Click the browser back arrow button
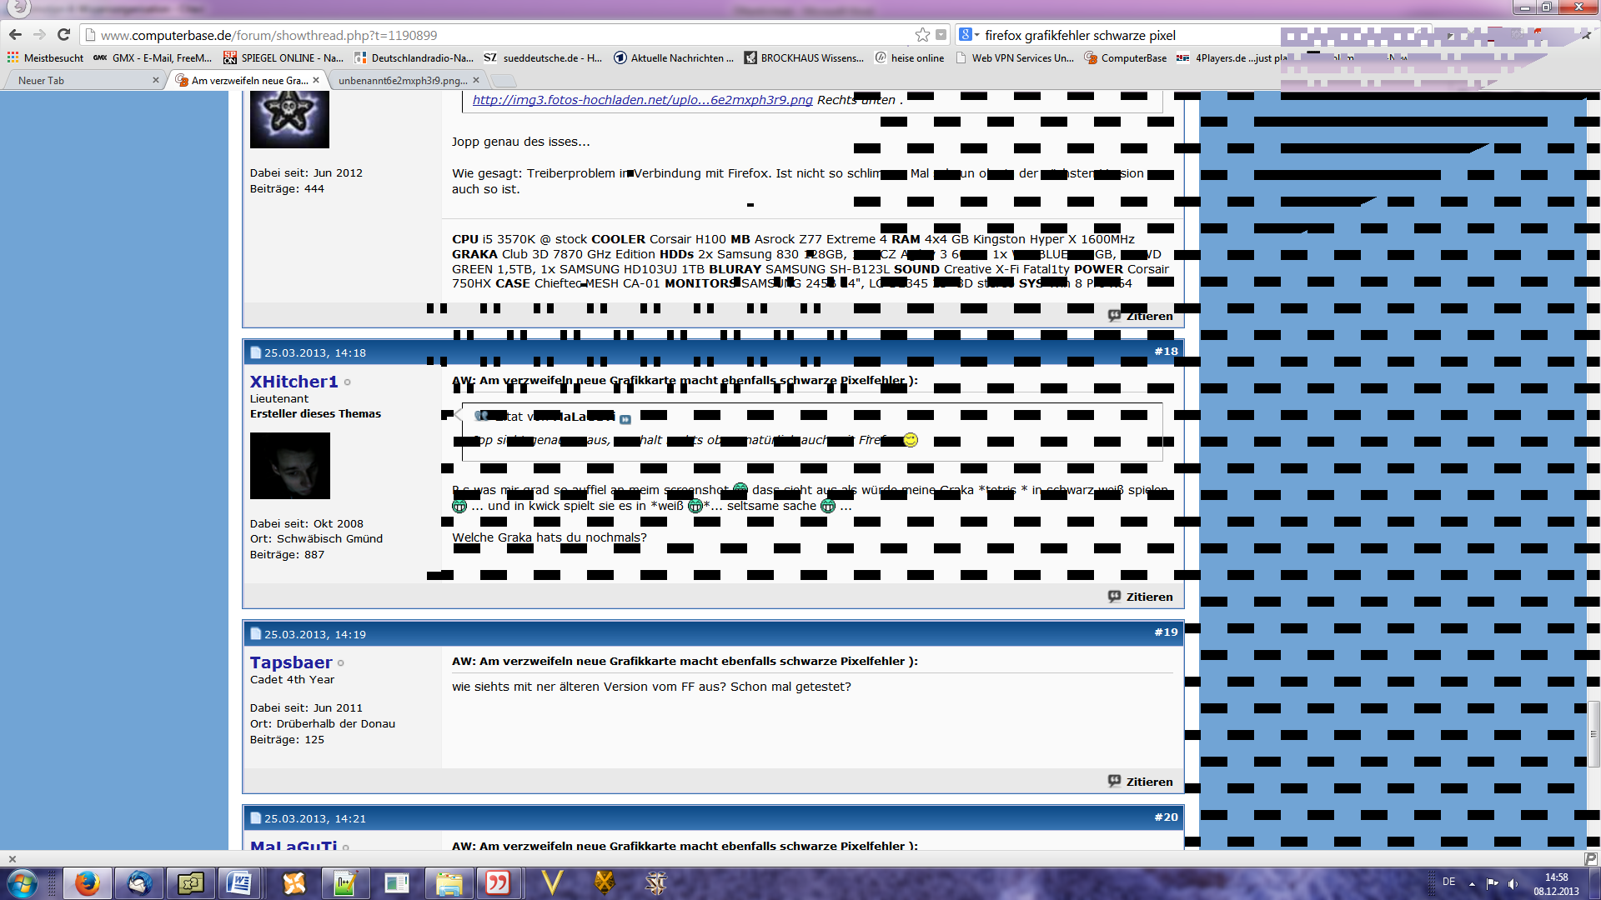The width and height of the screenshot is (1601, 900). 15,35
